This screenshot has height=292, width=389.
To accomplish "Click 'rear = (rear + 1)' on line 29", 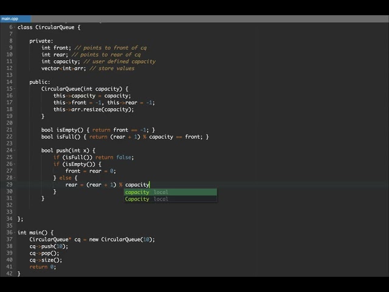I will [x=91, y=185].
